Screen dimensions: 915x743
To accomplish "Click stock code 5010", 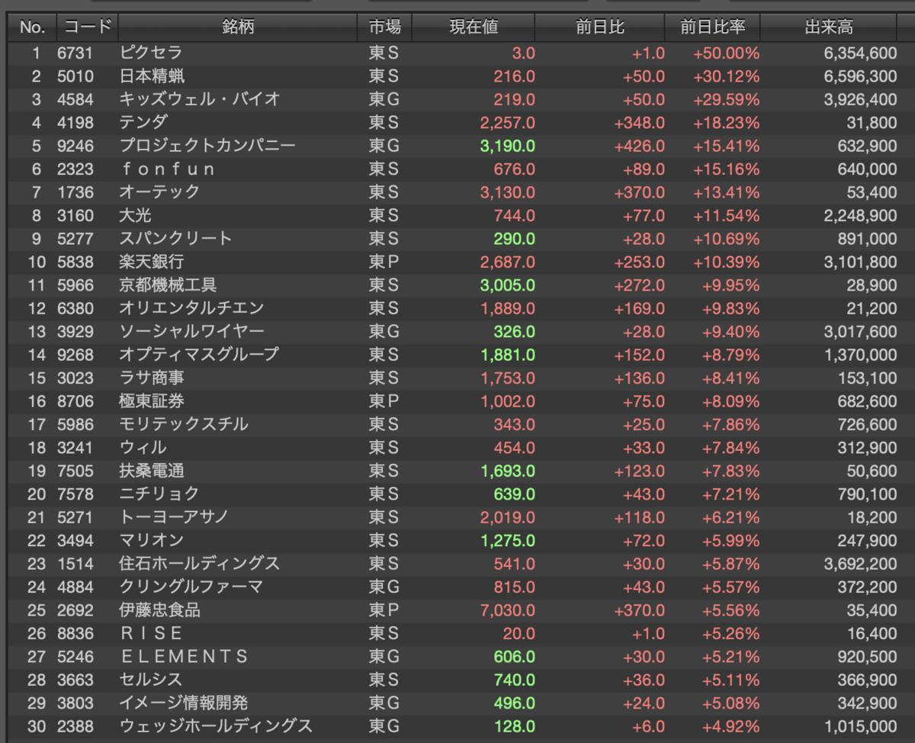I will (x=75, y=76).
